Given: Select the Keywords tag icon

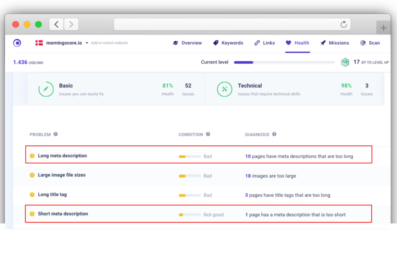Looking at the screenshot, I should tap(216, 43).
